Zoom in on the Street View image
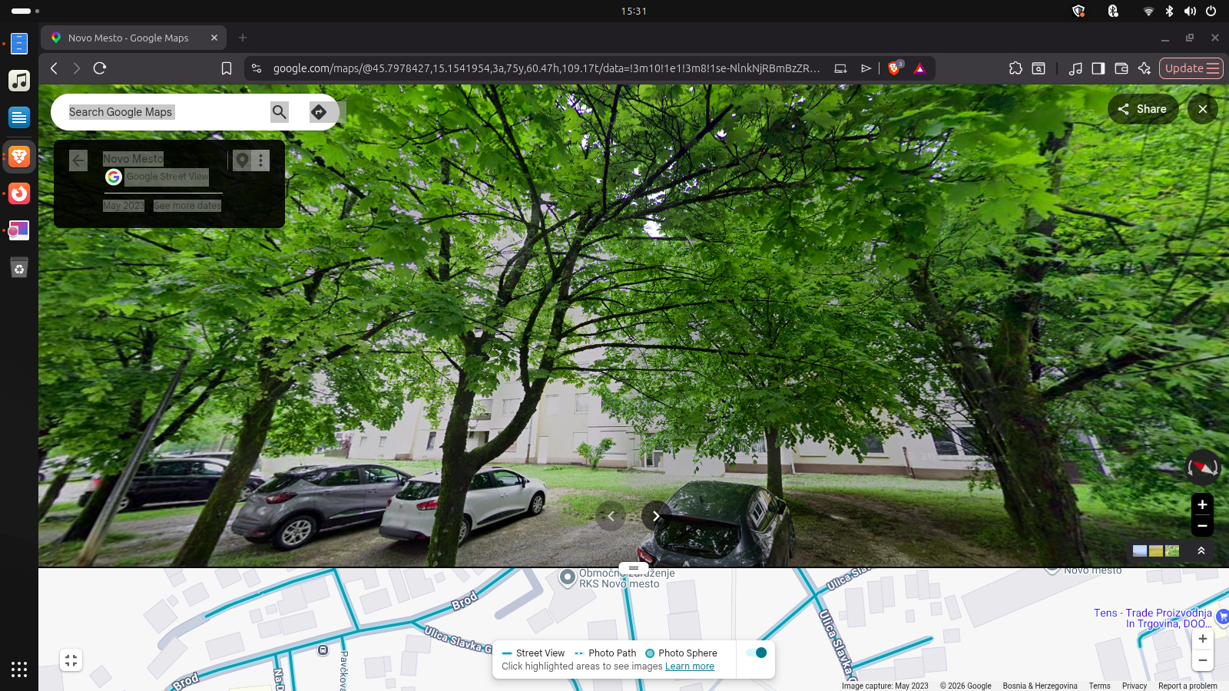Viewport: 1229px width, 691px height. pyautogui.click(x=1202, y=504)
